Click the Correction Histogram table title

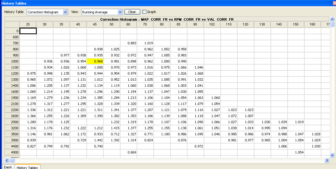click(x=167, y=19)
